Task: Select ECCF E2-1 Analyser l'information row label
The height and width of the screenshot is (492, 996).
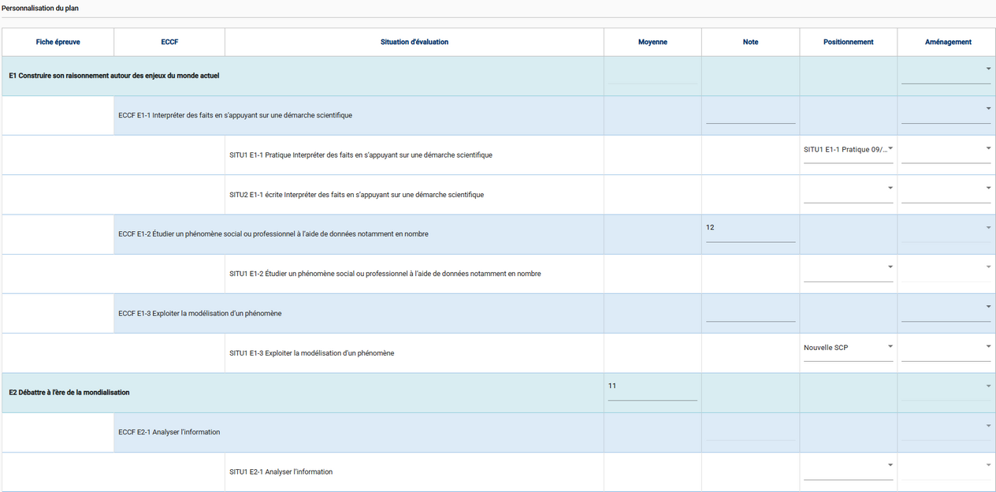Action: coord(169,432)
